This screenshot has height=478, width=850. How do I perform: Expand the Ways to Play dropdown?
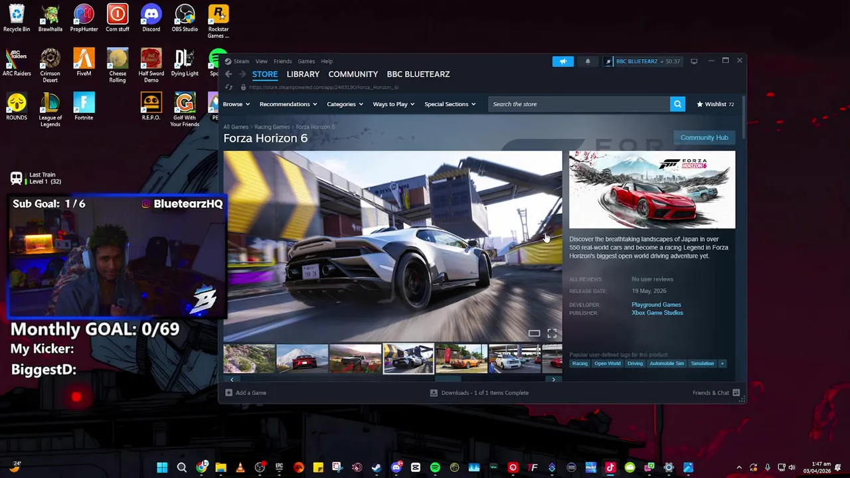(394, 104)
